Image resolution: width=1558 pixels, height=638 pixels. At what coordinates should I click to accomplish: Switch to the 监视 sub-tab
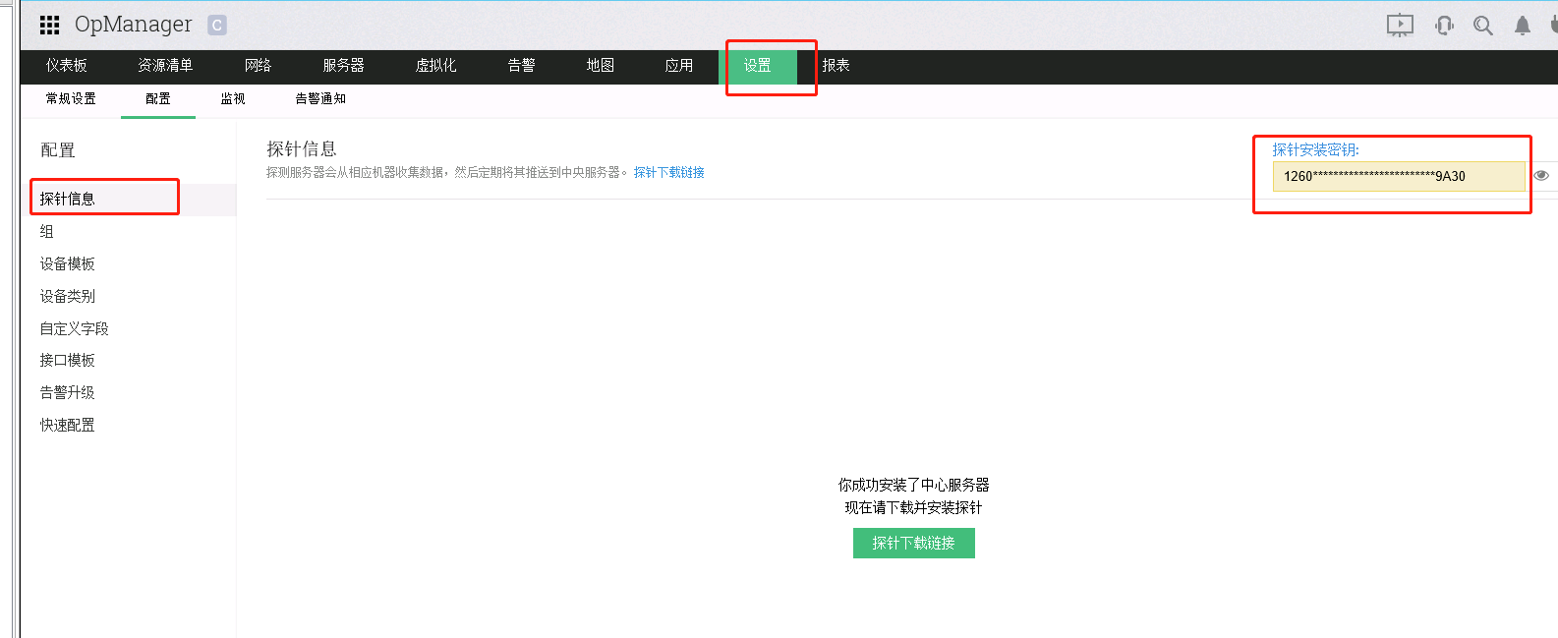coord(233,99)
